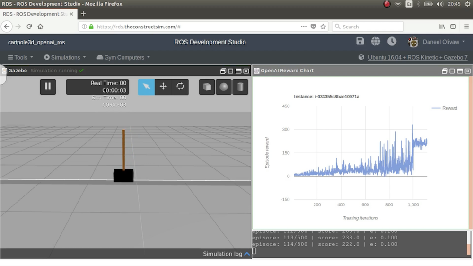Viewport: 473px width, 266px height.
Task: Click episode 114/500 terminal line
Action: [x=324, y=244]
